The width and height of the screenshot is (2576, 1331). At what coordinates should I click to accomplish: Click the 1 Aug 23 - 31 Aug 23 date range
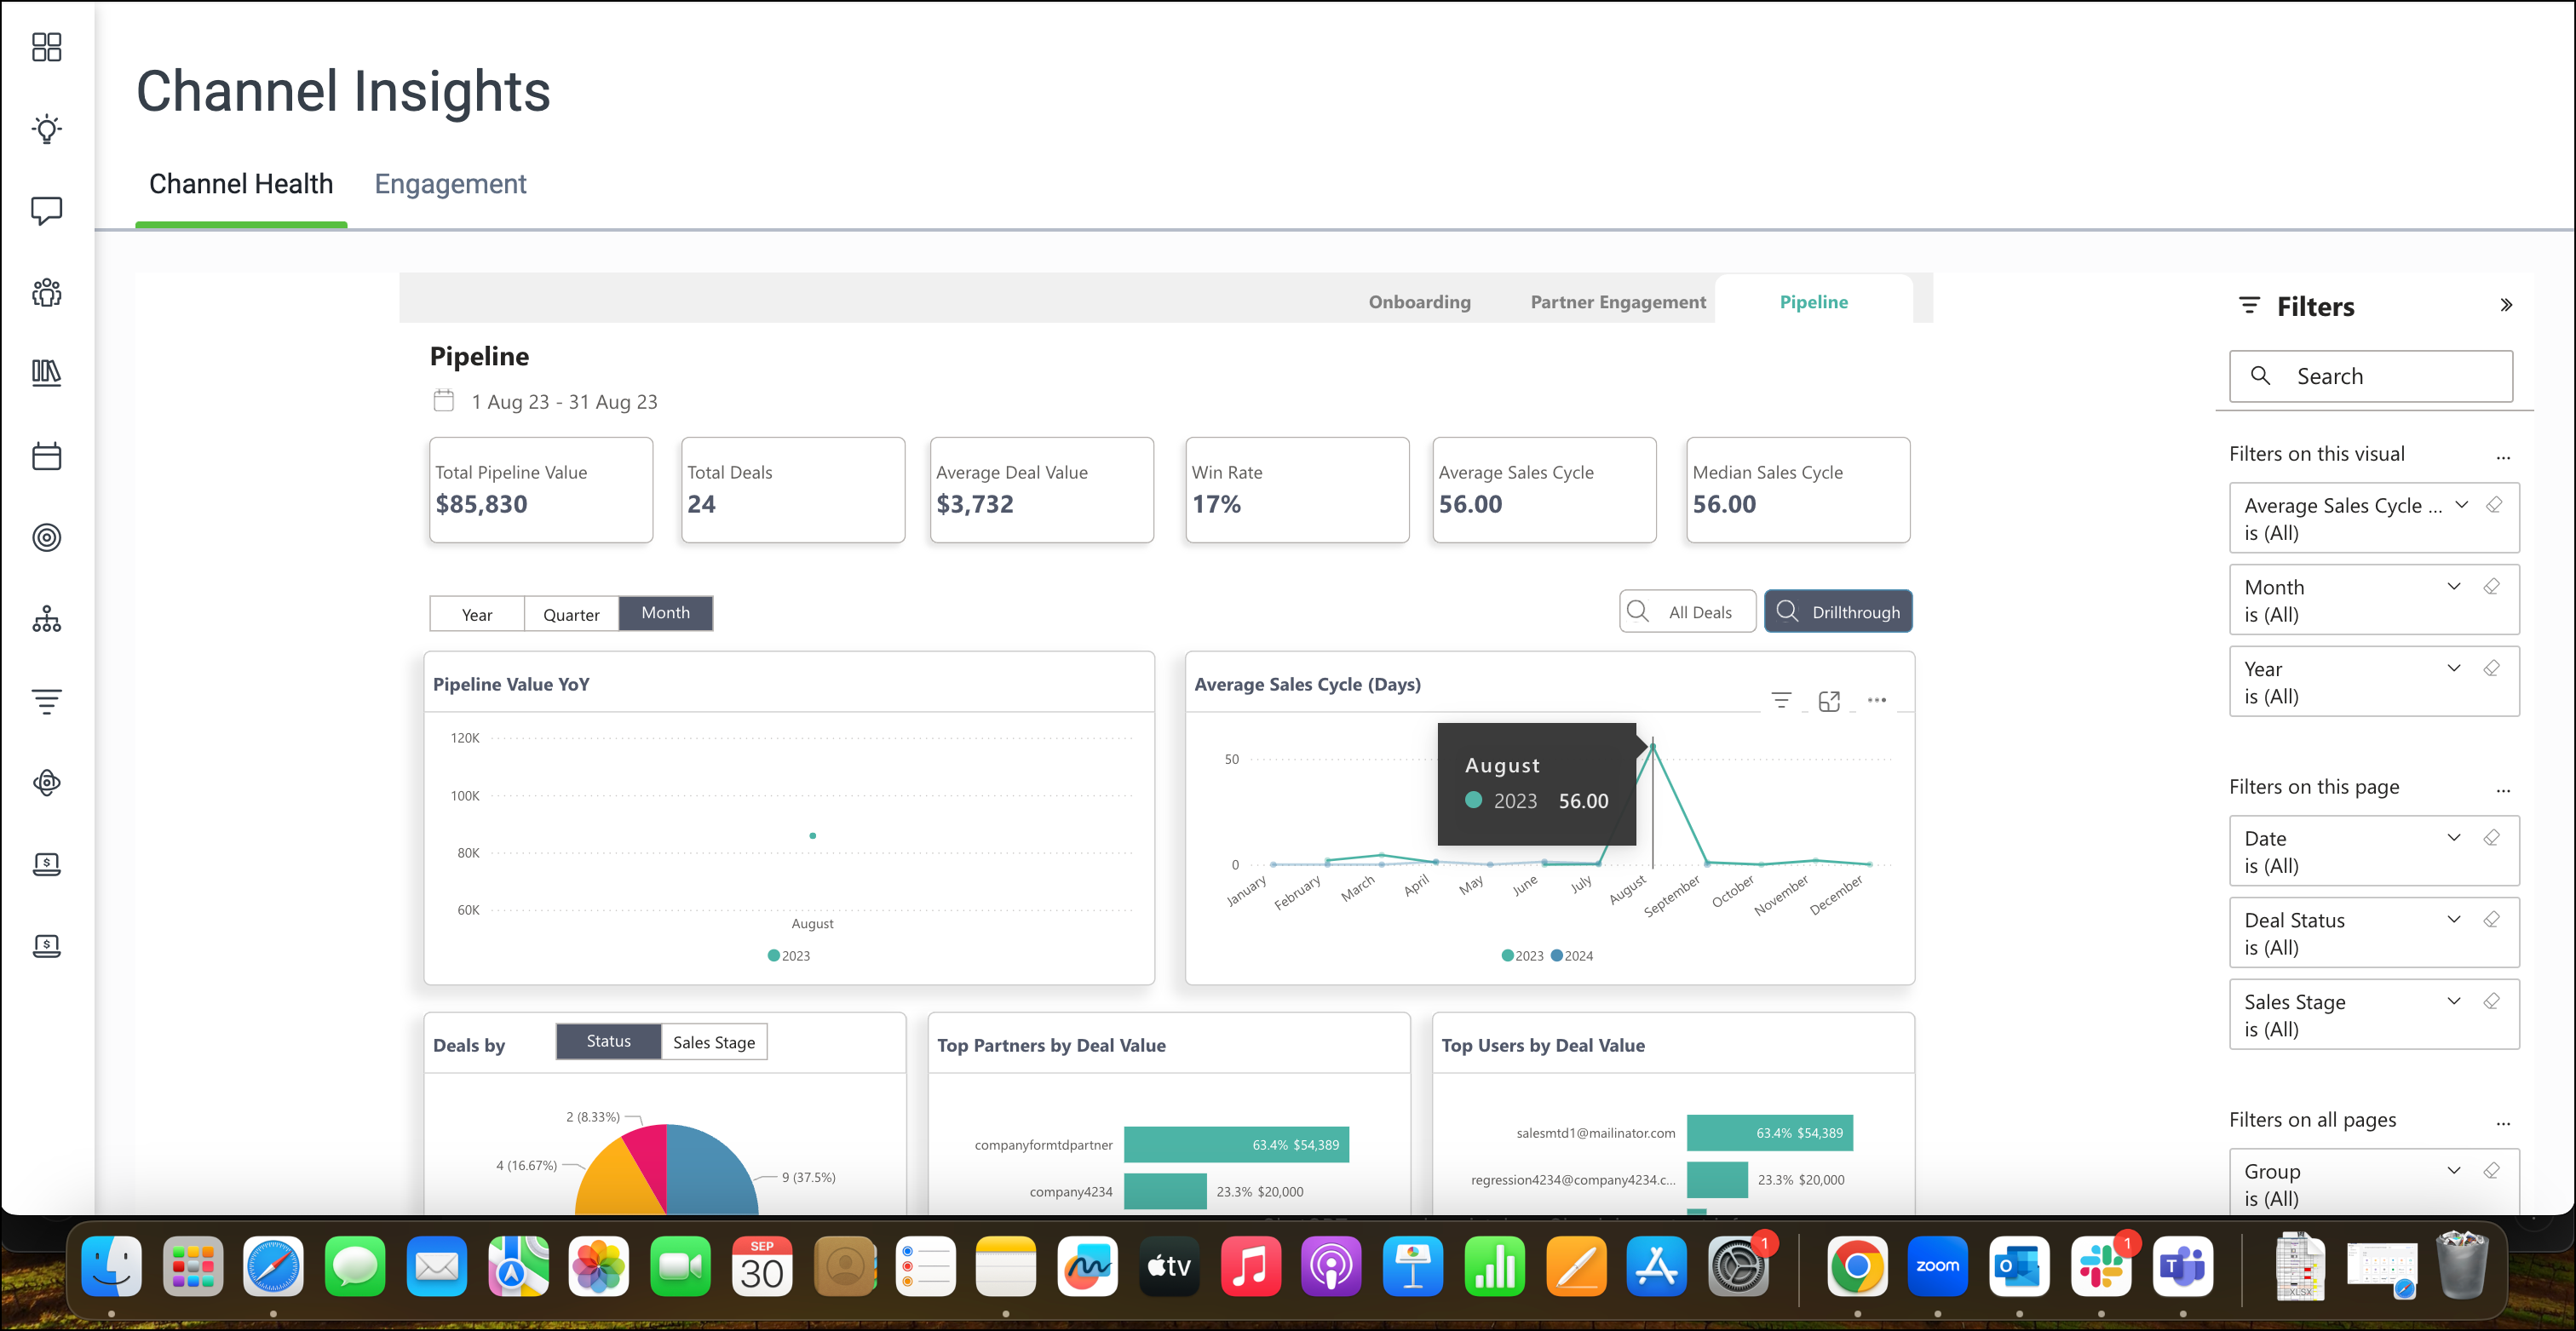[x=564, y=402]
